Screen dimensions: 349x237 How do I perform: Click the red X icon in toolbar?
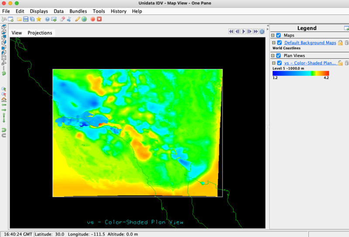(99, 19)
